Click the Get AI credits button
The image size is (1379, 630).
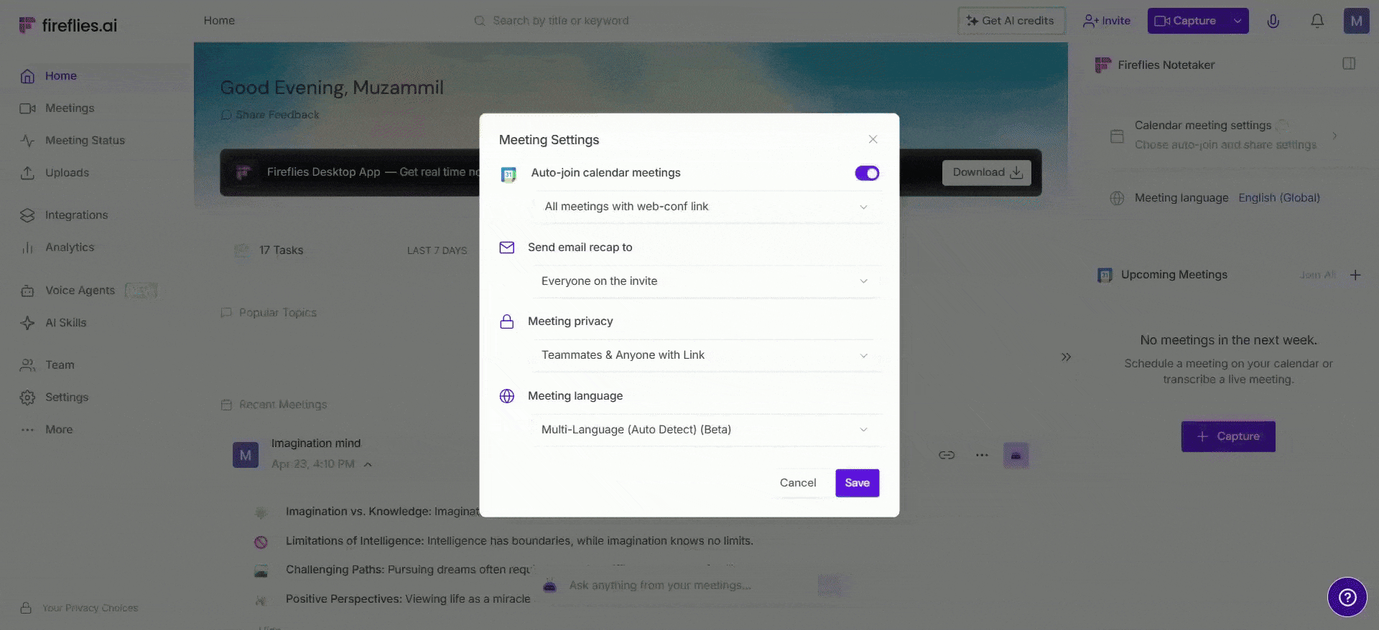1011,21
